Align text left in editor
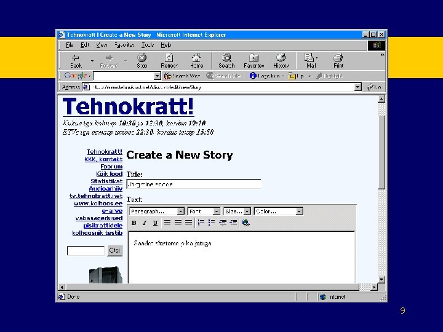Viewport: 443px width, 332px height. (x=167, y=223)
